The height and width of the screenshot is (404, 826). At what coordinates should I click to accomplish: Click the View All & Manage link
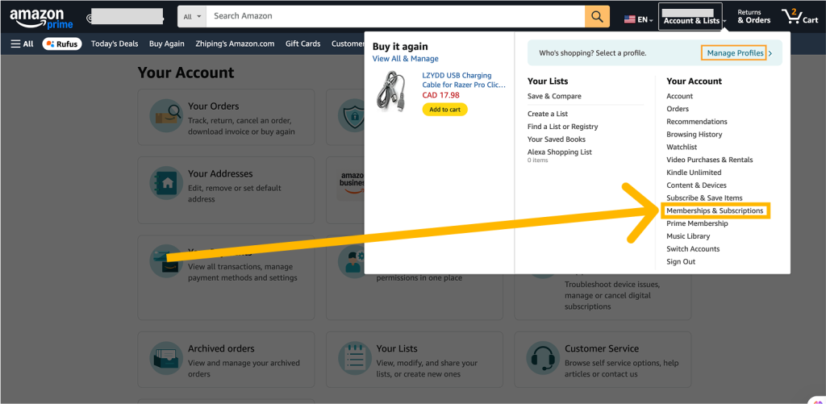tap(405, 59)
